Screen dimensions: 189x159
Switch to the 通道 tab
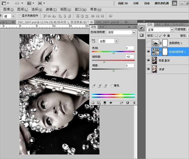point(167,24)
